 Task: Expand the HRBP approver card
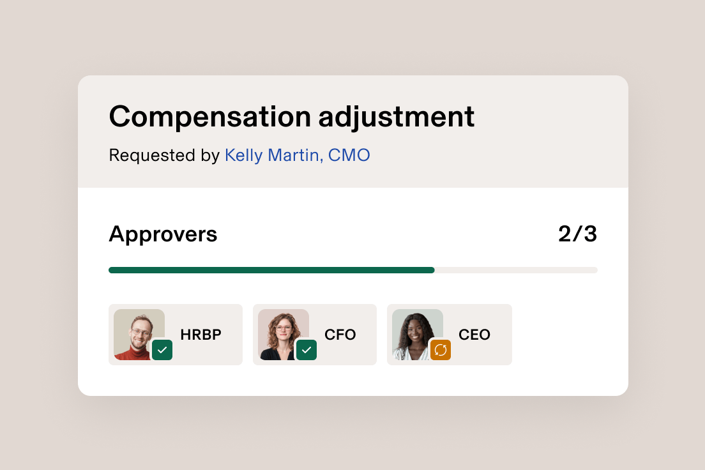click(176, 334)
